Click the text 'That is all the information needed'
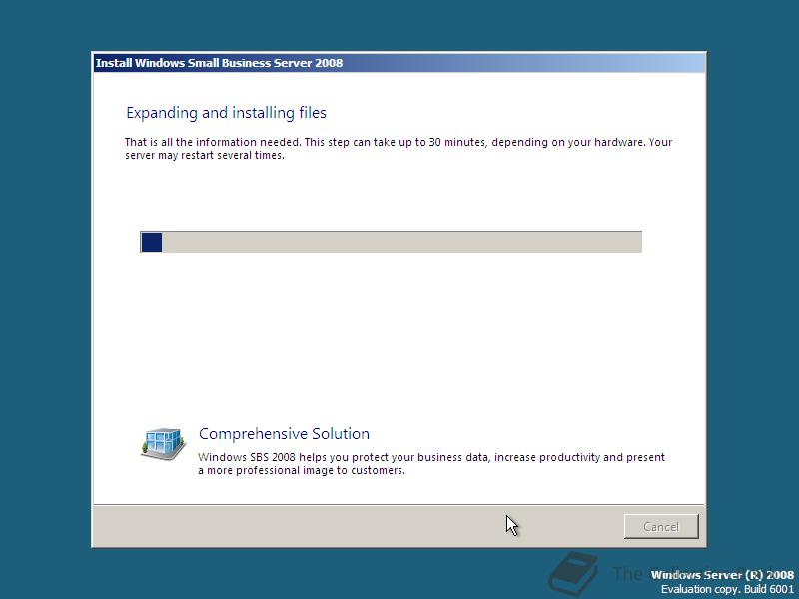Screen dimensions: 799x599 [213, 142]
